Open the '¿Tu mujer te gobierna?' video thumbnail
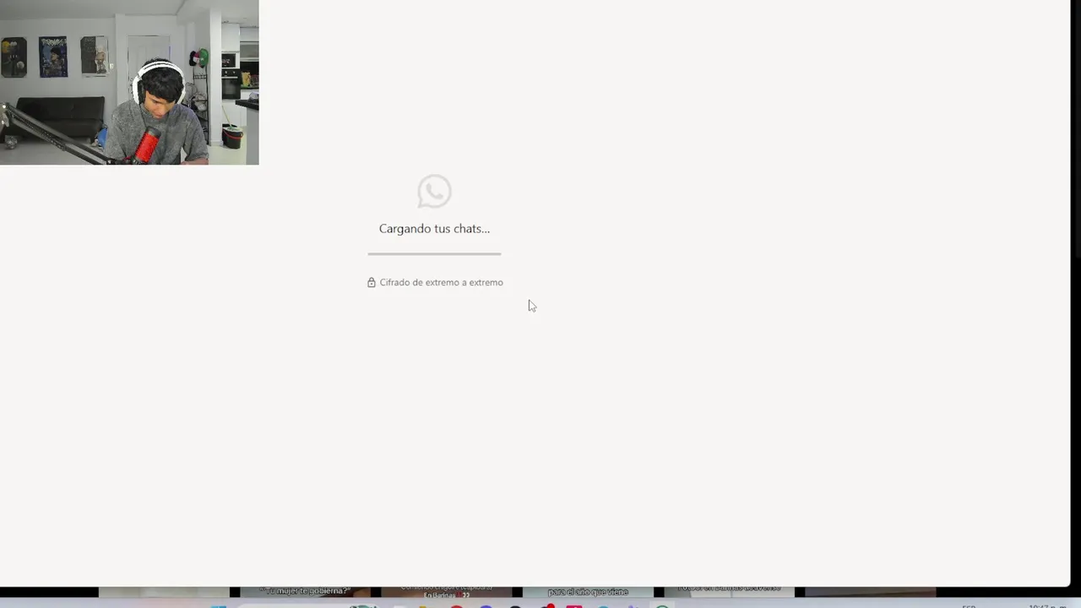The image size is (1081, 608). 305,592
